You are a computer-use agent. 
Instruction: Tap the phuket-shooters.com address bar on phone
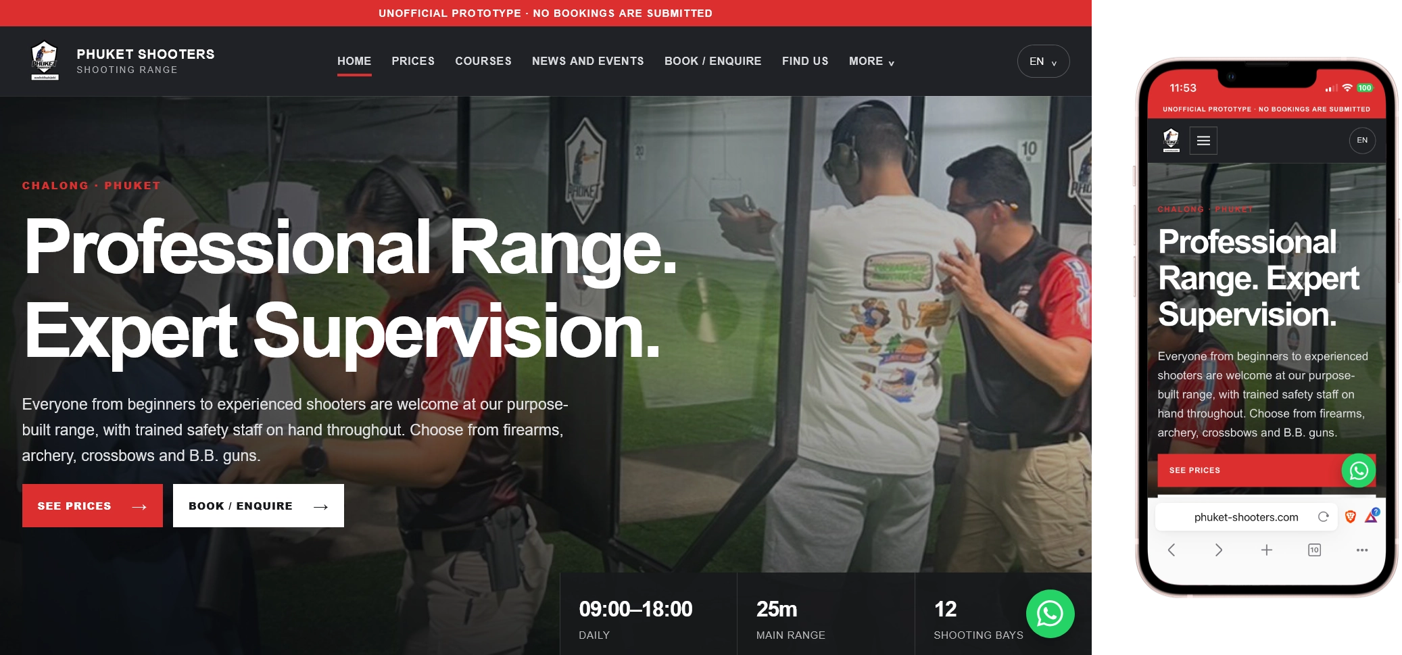pyautogui.click(x=1246, y=517)
